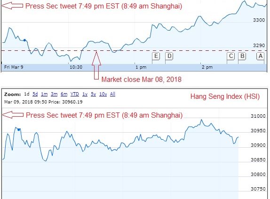Viewport: 270px width, 199px height.
Task: Choose the 1y zoom range
Action: click(x=85, y=94)
